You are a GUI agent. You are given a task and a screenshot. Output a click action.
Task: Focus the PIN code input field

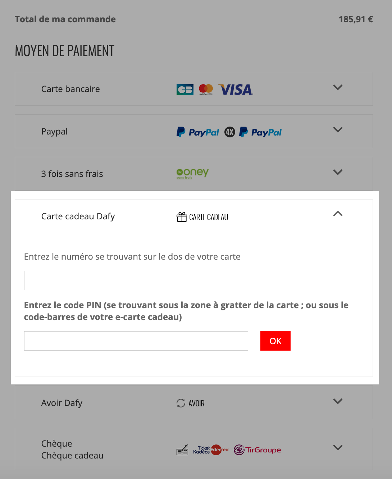(136, 341)
